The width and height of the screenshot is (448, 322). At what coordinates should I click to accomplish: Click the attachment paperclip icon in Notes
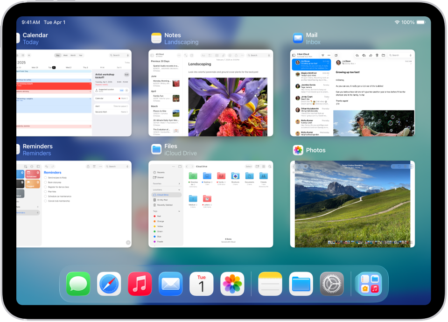pos(224,55)
